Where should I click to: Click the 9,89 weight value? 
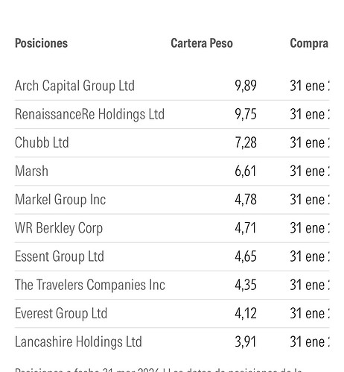click(246, 86)
